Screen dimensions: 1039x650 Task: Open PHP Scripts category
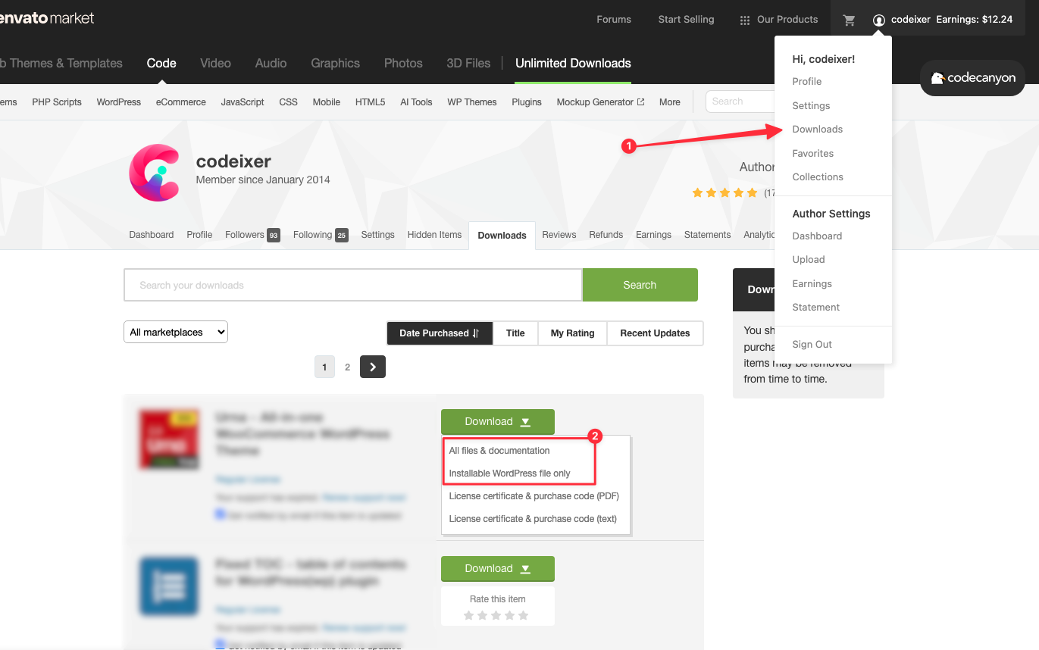[57, 102]
